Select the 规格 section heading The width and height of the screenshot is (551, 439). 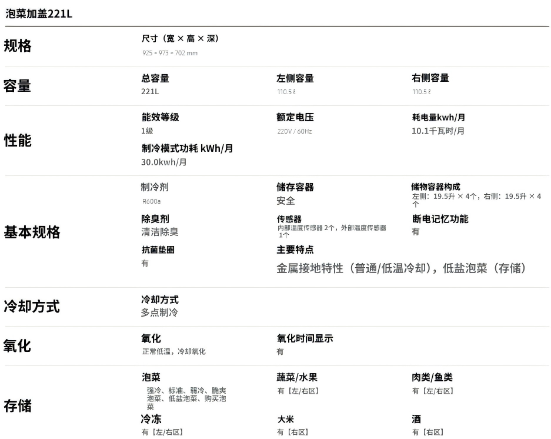tap(18, 46)
